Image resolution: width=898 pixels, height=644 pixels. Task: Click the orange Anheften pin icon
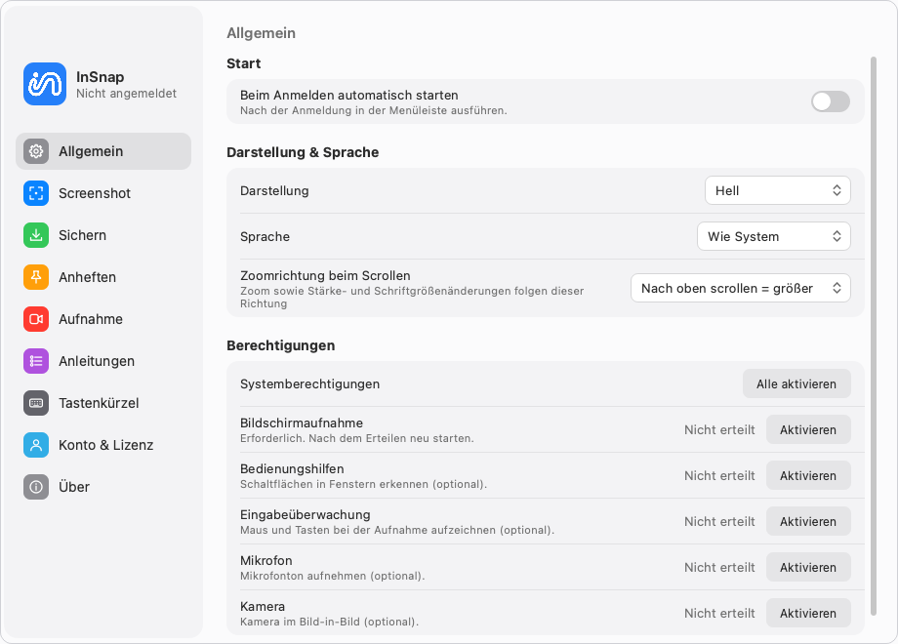click(x=36, y=277)
